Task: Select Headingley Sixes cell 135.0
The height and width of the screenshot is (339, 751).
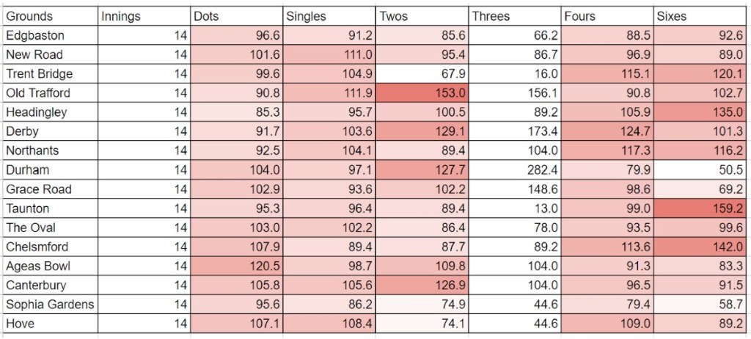Action: (700, 112)
